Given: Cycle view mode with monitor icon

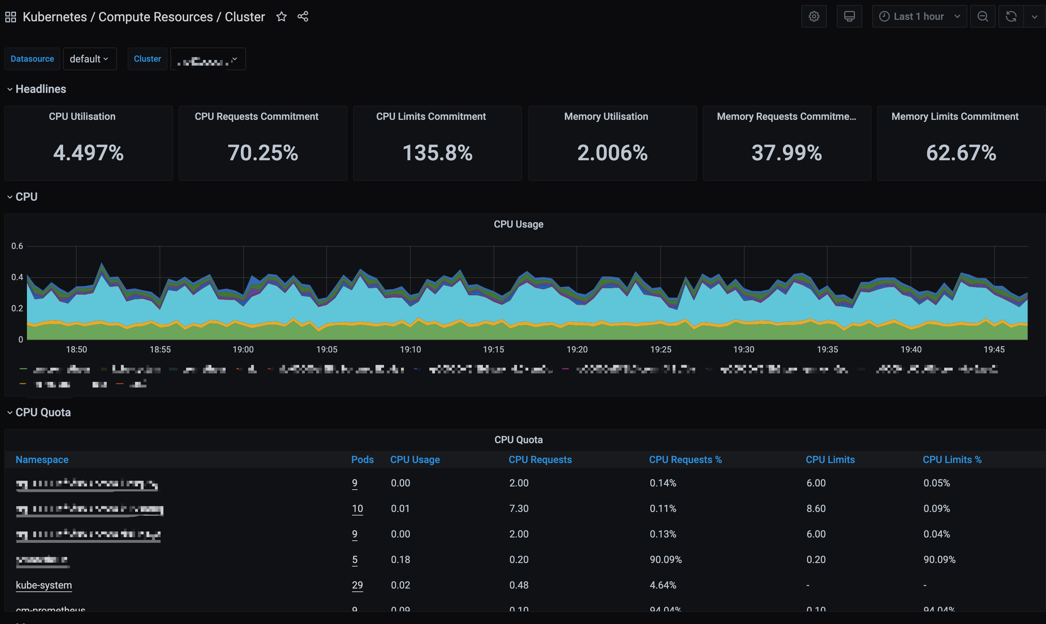Looking at the screenshot, I should coord(849,17).
